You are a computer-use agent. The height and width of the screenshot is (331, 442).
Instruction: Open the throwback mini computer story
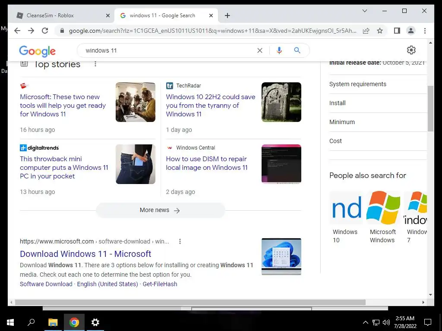tap(64, 168)
